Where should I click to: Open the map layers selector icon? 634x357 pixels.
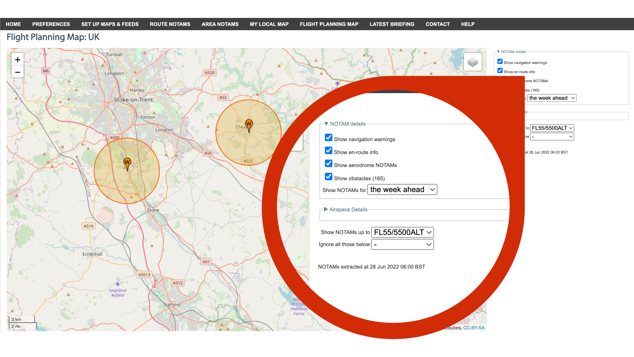click(x=472, y=62)
